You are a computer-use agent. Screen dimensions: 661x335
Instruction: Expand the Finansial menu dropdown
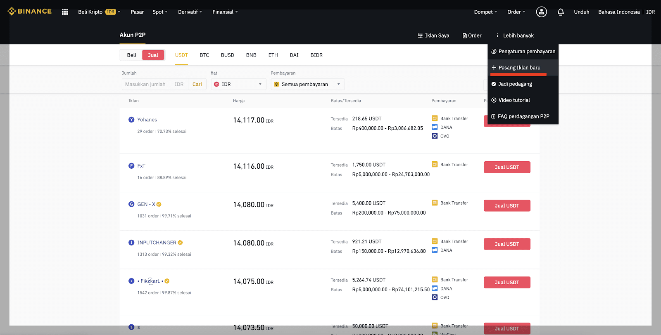[x=225, y=12]
